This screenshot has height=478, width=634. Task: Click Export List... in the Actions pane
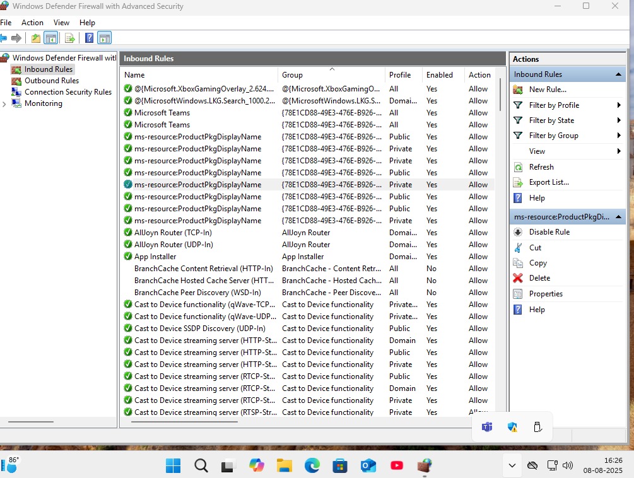click(x=549, y=182)
